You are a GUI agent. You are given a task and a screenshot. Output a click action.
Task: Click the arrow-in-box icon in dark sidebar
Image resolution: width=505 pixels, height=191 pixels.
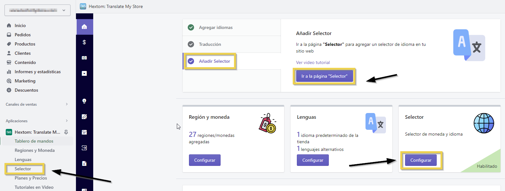(84, 148)
